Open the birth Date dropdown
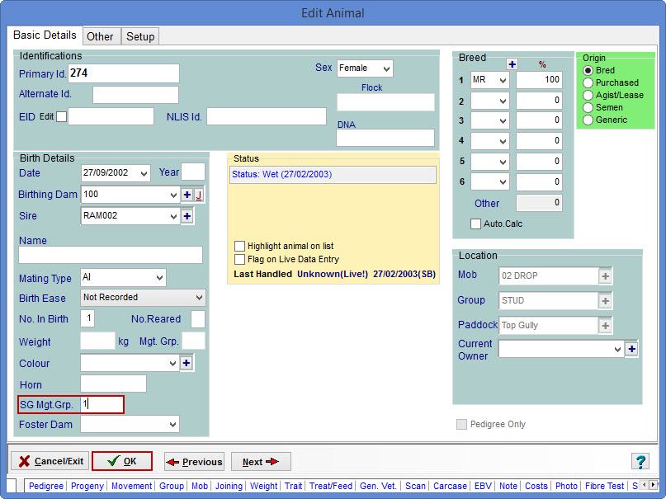This screenshot has height=499, width=666. [x=144, y=173]
